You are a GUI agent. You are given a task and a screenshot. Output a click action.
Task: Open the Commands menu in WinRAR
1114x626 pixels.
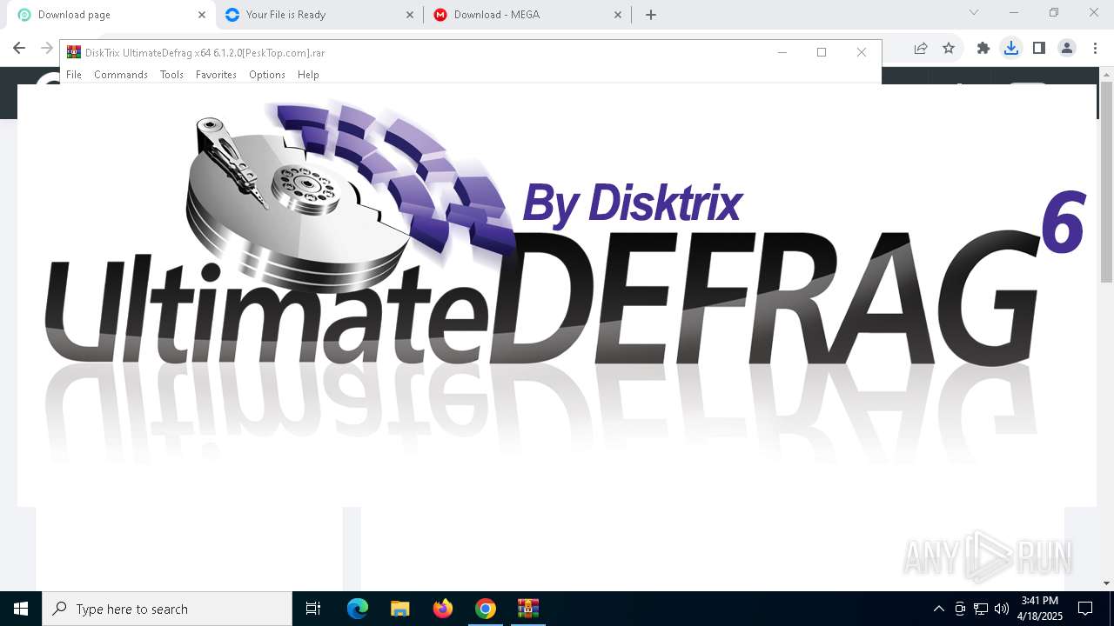(x=121, y=75)
